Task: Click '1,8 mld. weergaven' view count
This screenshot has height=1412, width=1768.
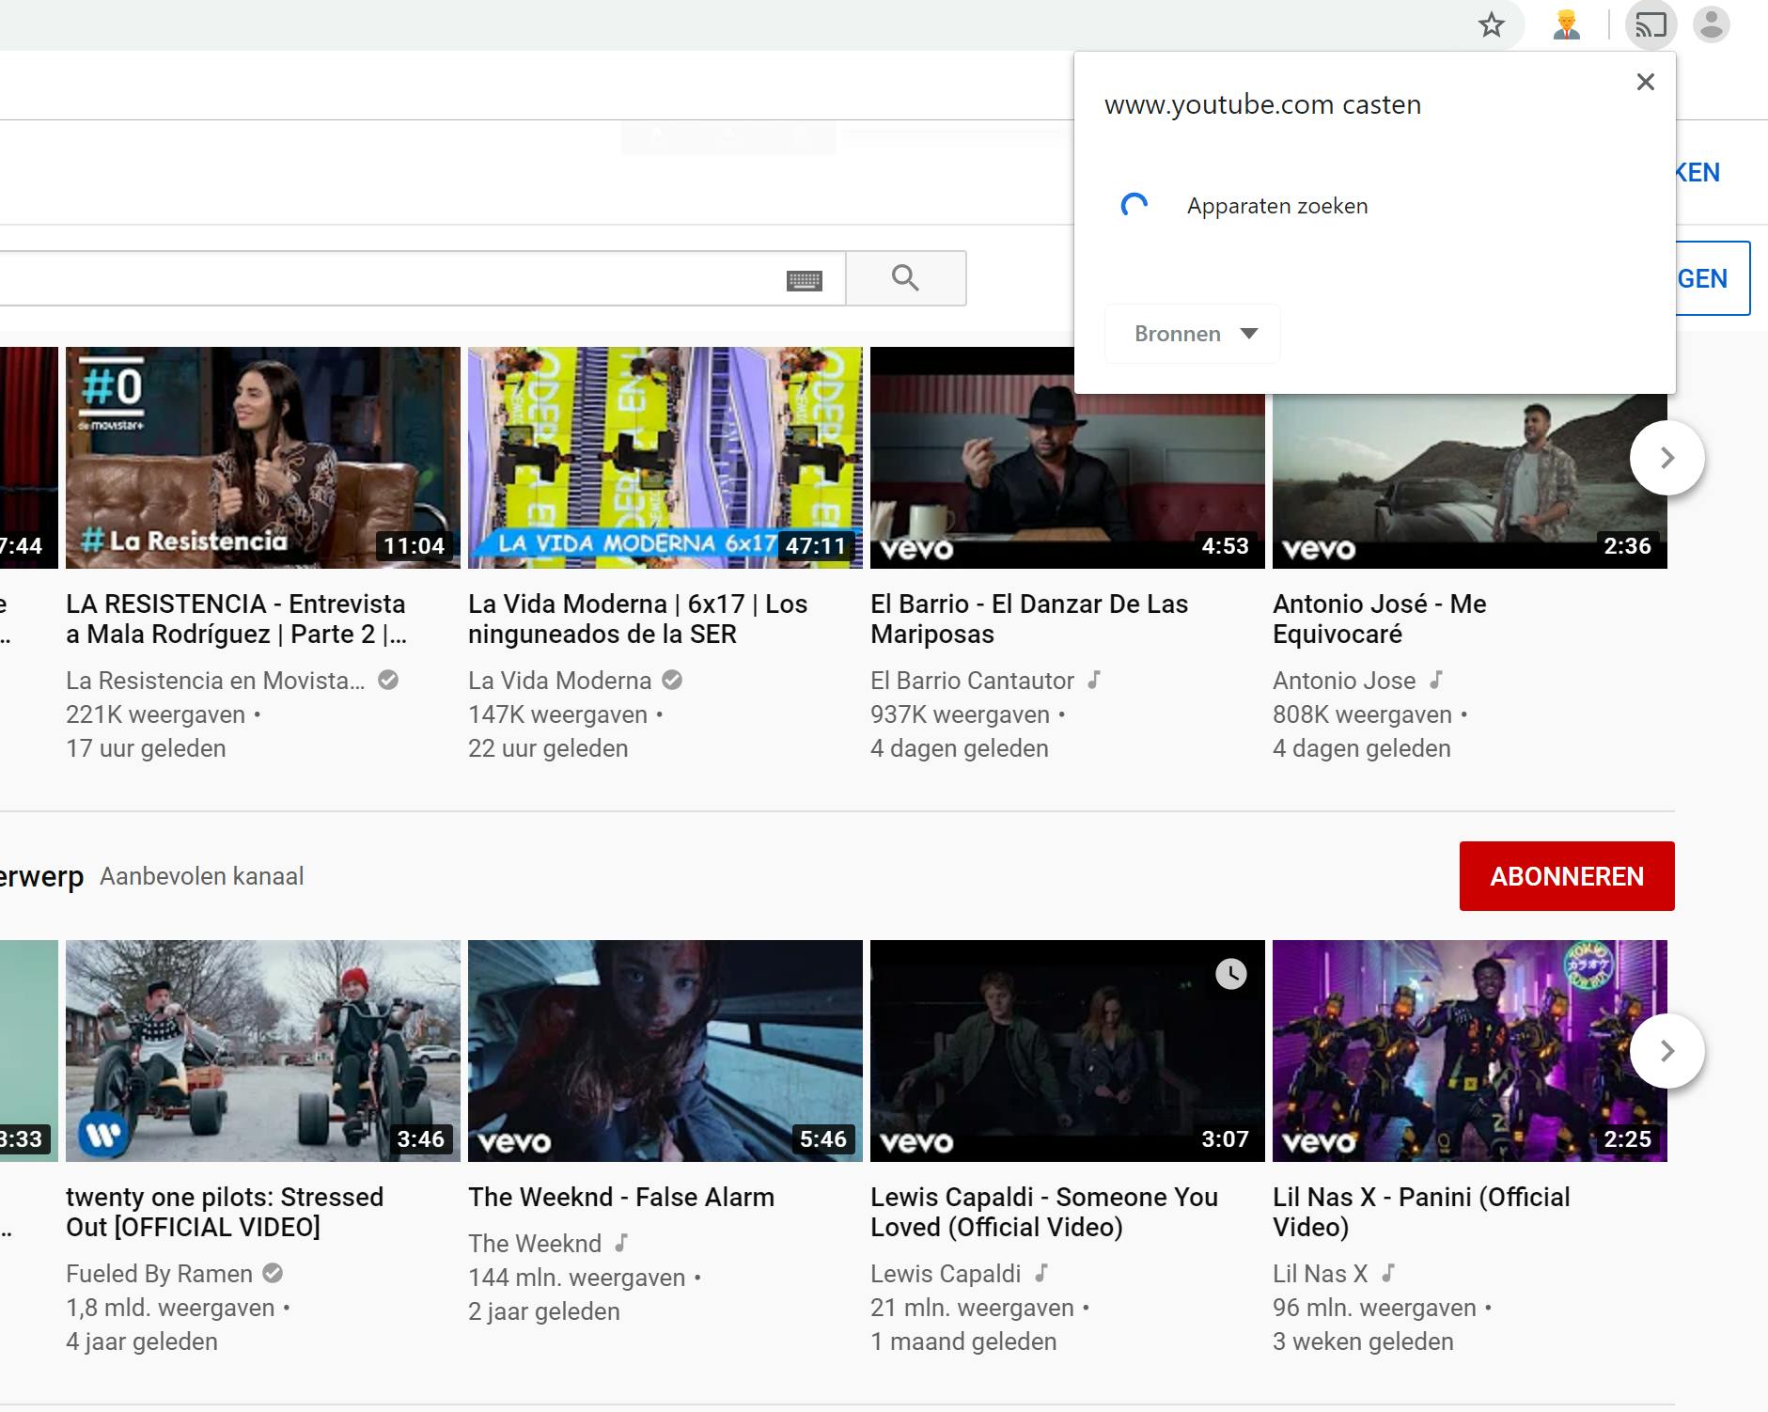Action: point(170,1308)
